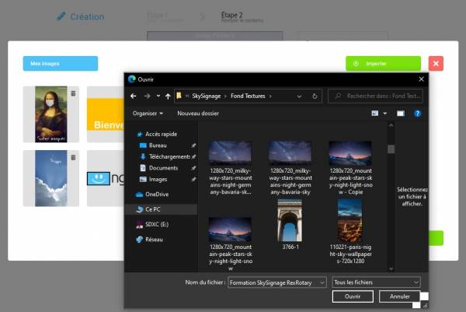Open the view mode dropdown arrow

click(385, 114)
